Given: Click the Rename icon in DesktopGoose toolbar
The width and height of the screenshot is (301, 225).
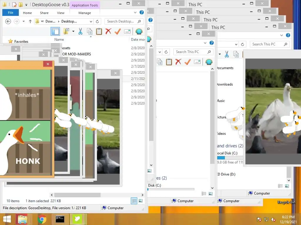Looking at the screenshot, I should coord(127,31).
